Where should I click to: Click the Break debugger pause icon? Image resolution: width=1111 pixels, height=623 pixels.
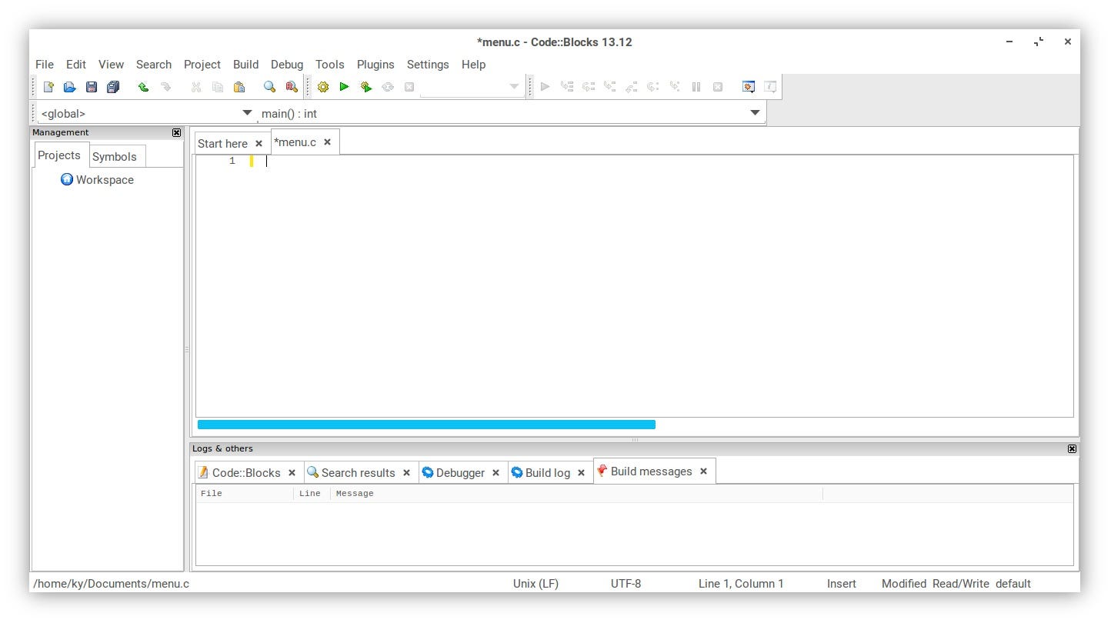click(696, 87)
